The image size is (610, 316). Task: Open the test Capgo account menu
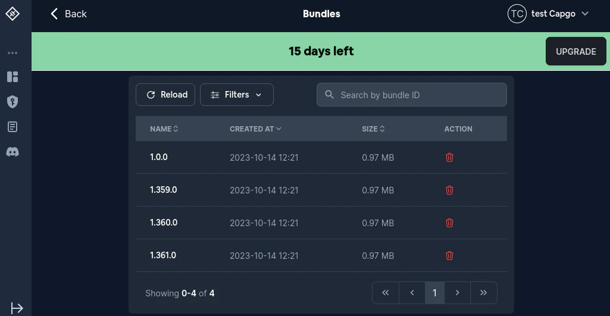coord(548,14)
